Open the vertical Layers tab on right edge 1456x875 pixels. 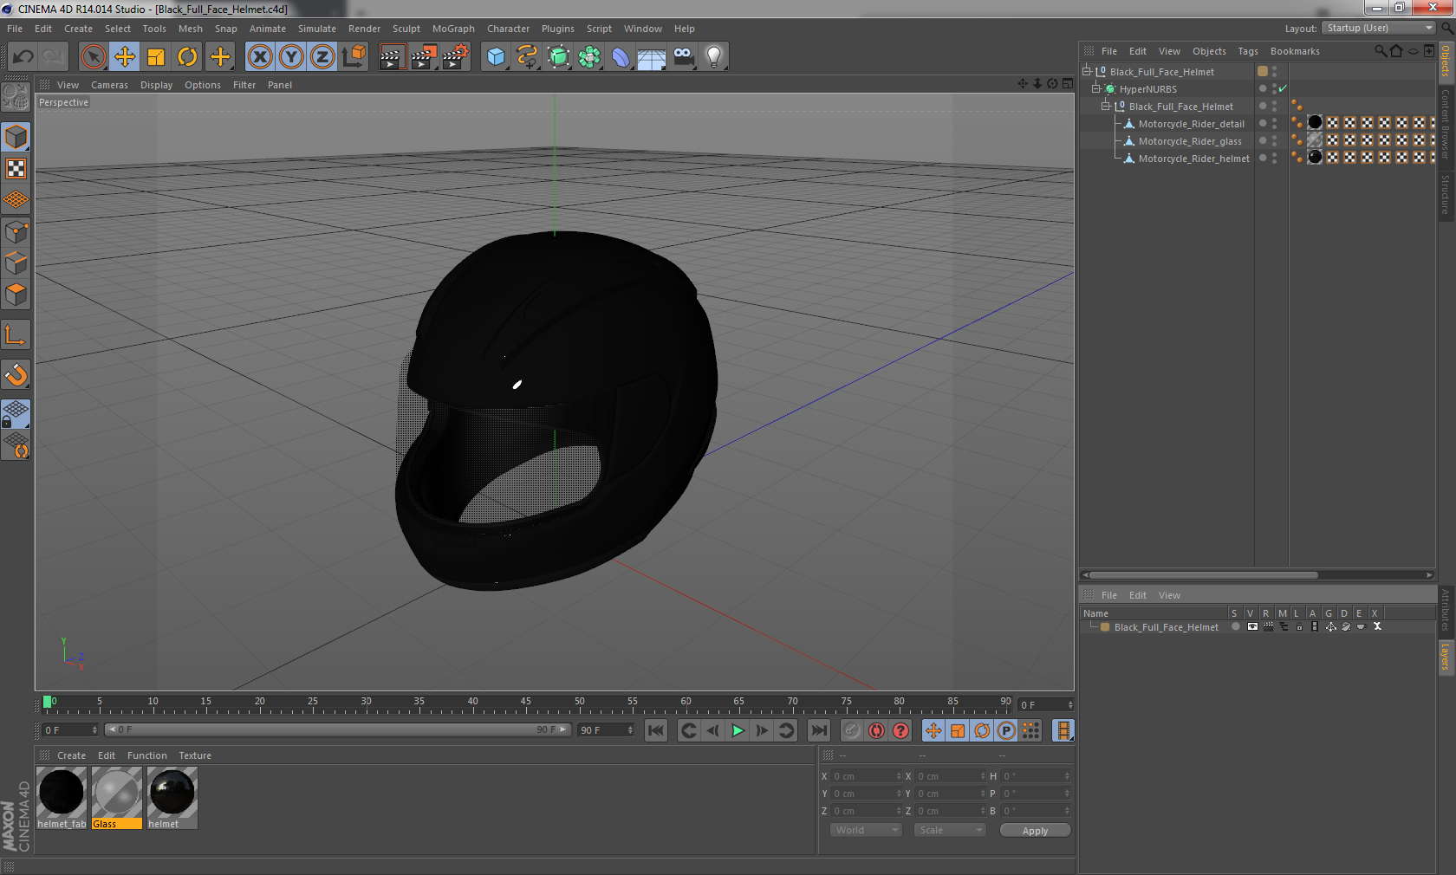point(1446,657)
